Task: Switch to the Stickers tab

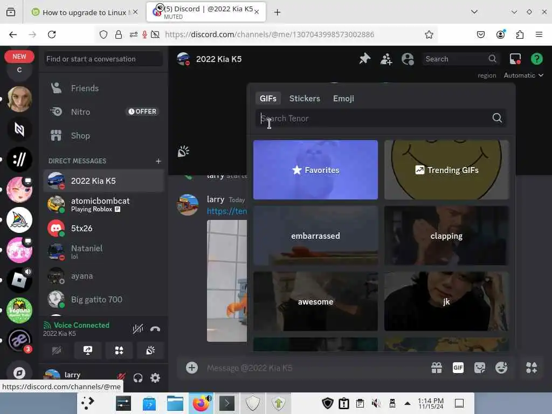Action: pyautogui.click(x=305, y=99)
